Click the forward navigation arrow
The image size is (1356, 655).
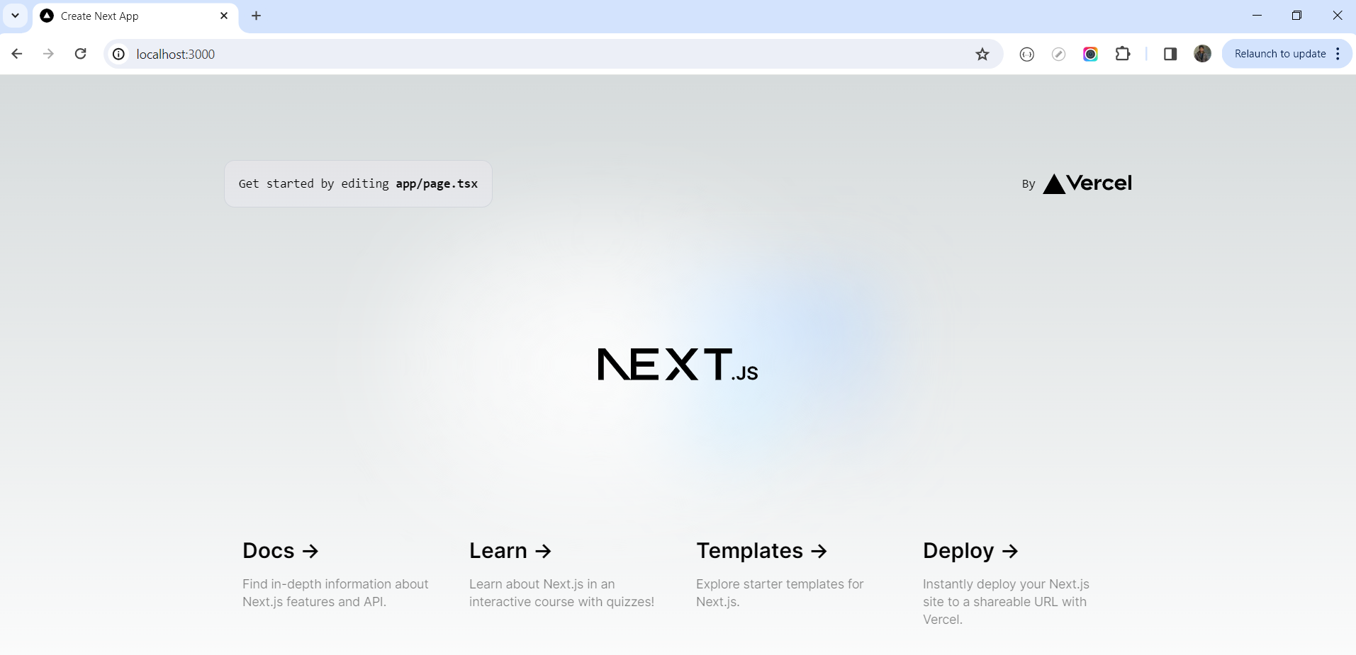point(48,54)
